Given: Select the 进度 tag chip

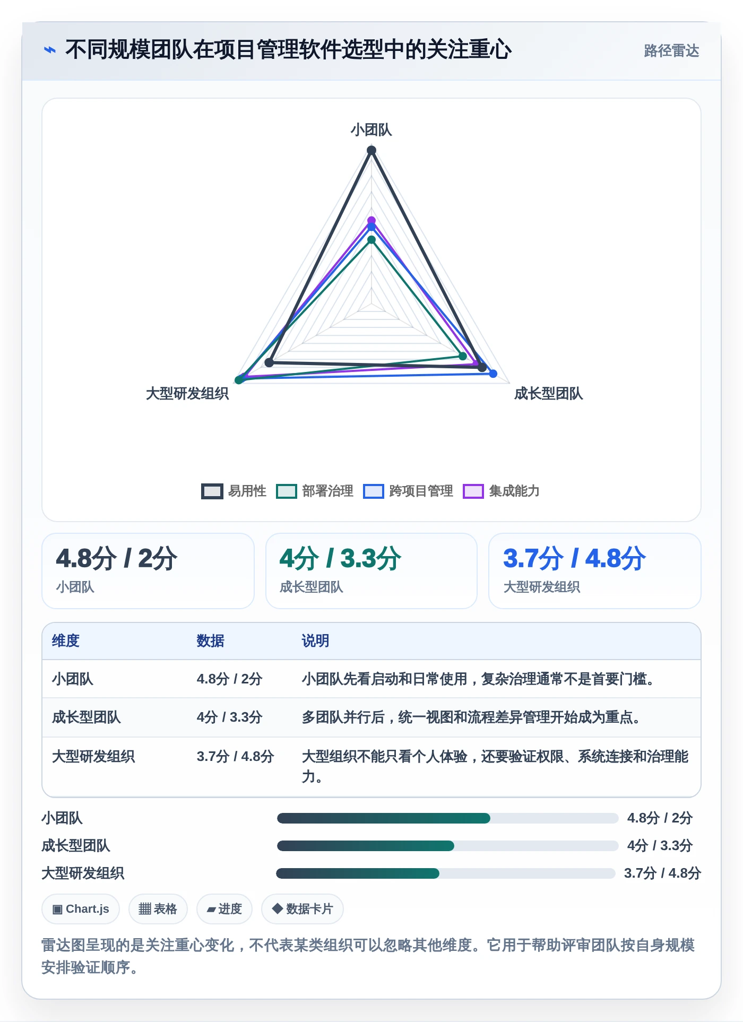Looking at the screenshot, I should coord(224,909).
